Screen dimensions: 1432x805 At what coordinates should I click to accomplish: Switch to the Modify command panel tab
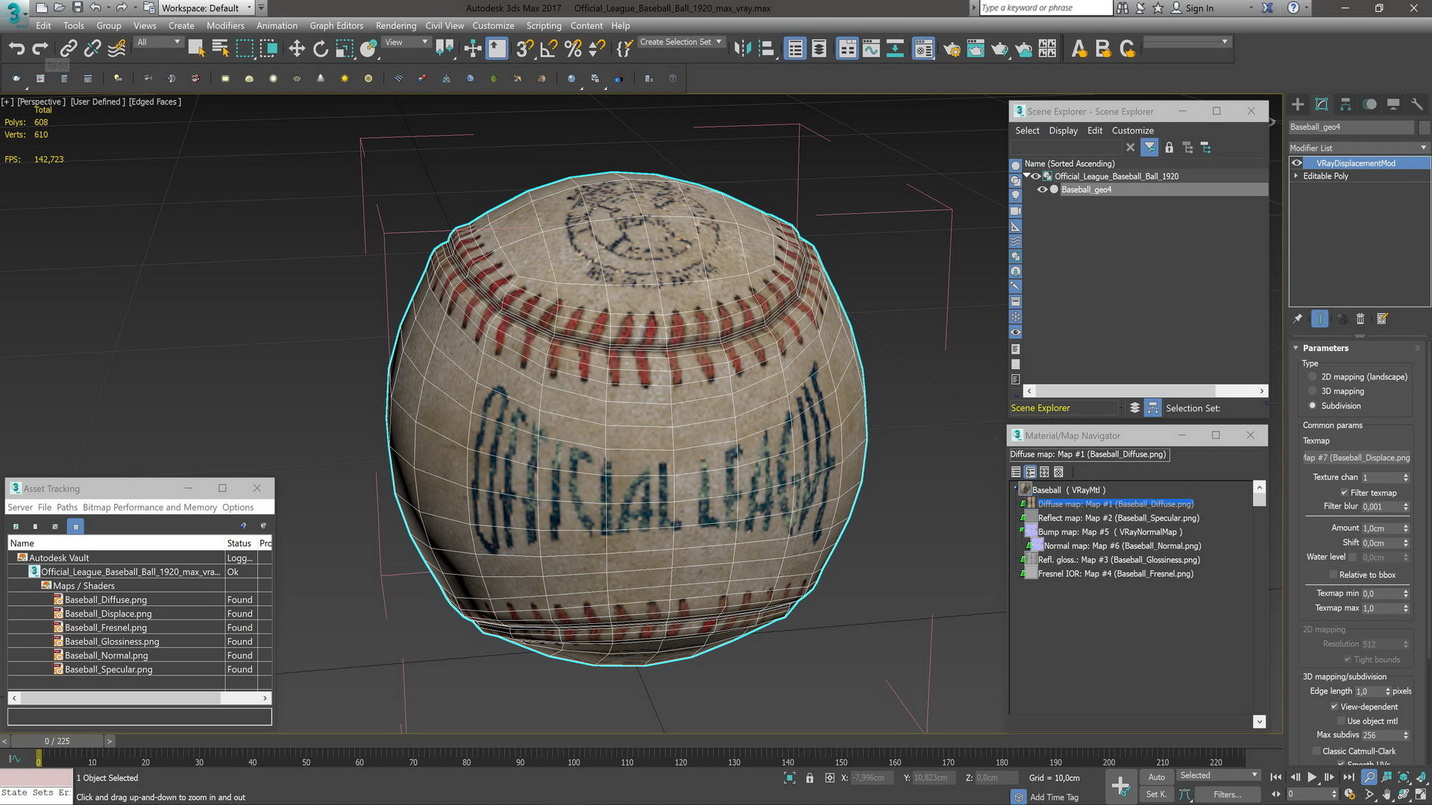point(1322,104)
